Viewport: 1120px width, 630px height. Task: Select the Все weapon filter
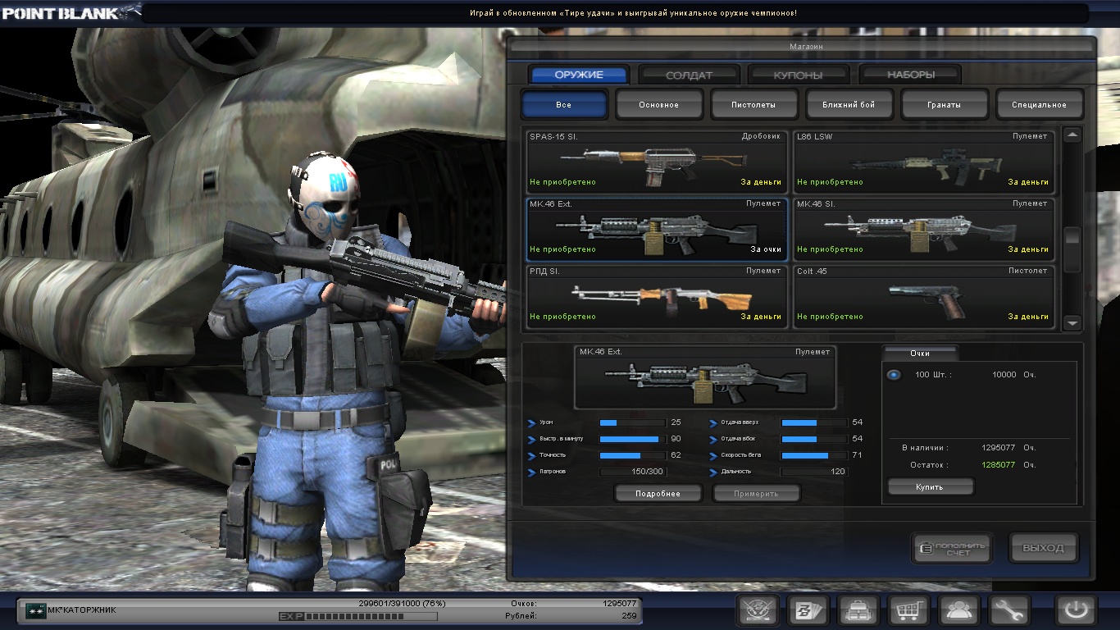tap(564, 105)
